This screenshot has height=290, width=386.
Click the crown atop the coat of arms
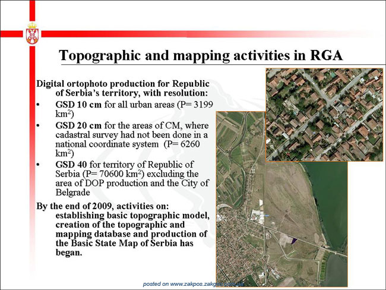click(32, 26)
